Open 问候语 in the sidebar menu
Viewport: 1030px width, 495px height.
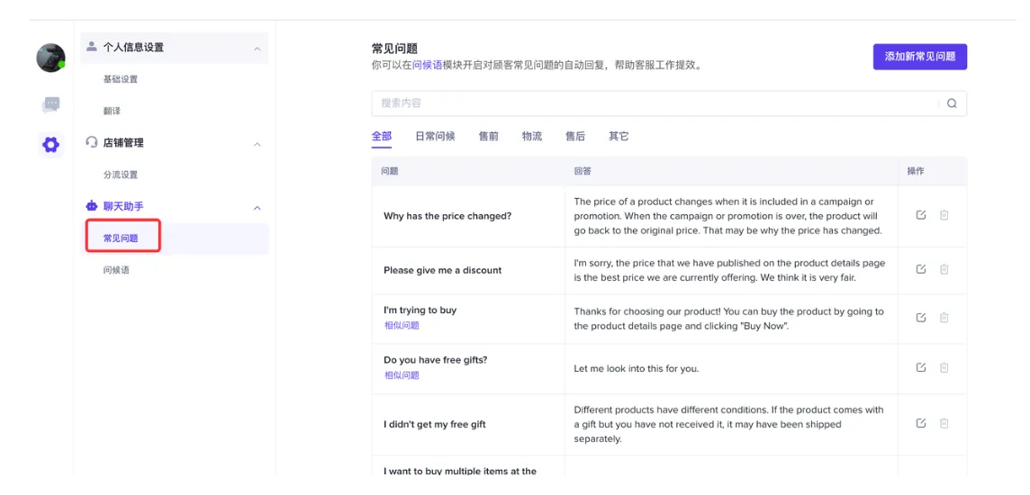115,270
